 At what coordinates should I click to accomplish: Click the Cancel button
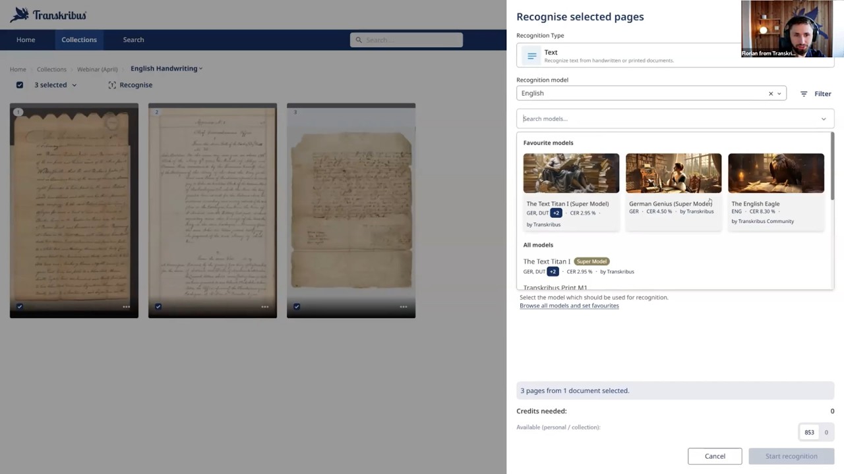[715, 456]
